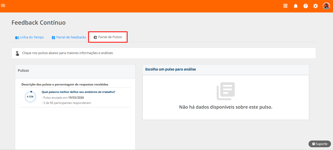The height and width of the screenshot is (150, 333).
Task: Open the hamburger menu icon
Action: (x=3, y=5)
